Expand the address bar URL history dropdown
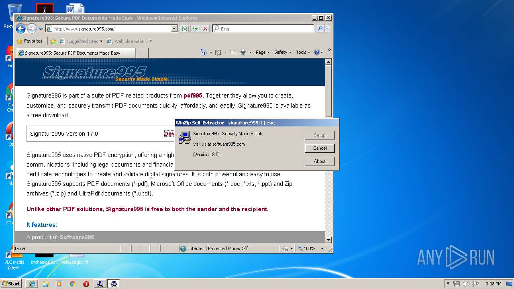Image resolution: width=514 pixels, height=289 pixels. [174, 29]
